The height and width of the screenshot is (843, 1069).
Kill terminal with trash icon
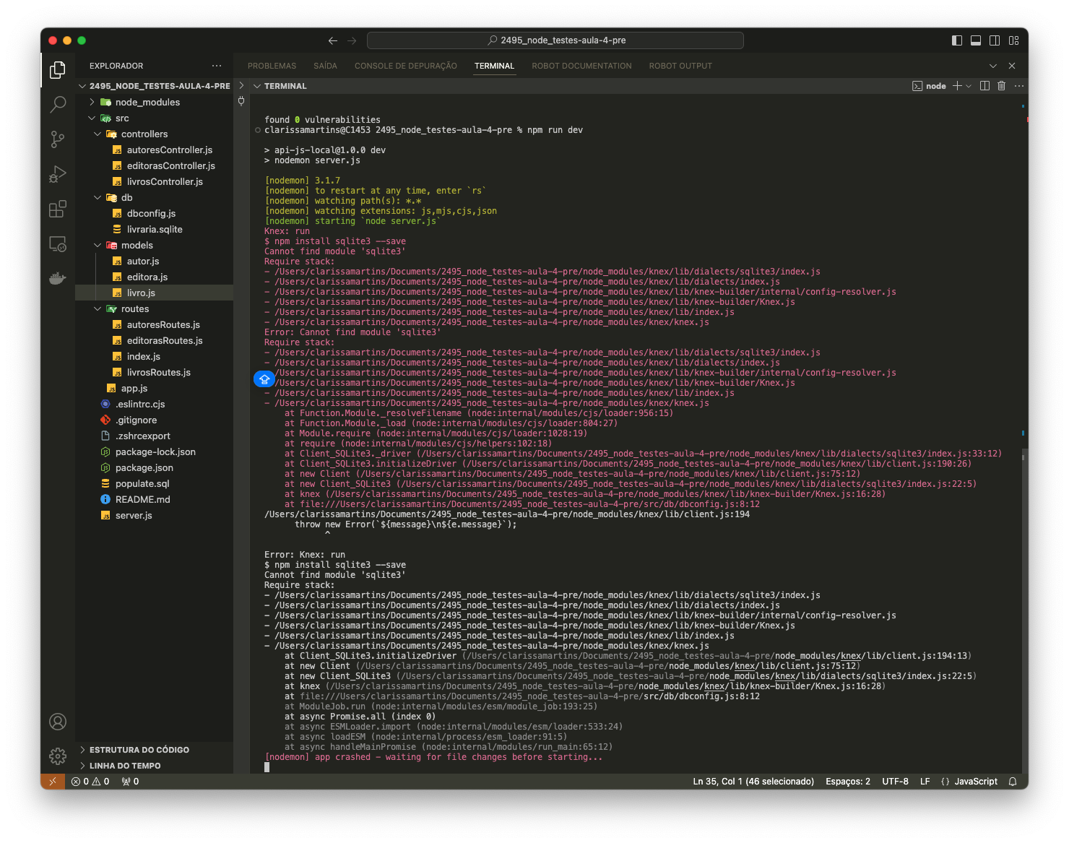pyautogui.click(x=1001, y=86)
